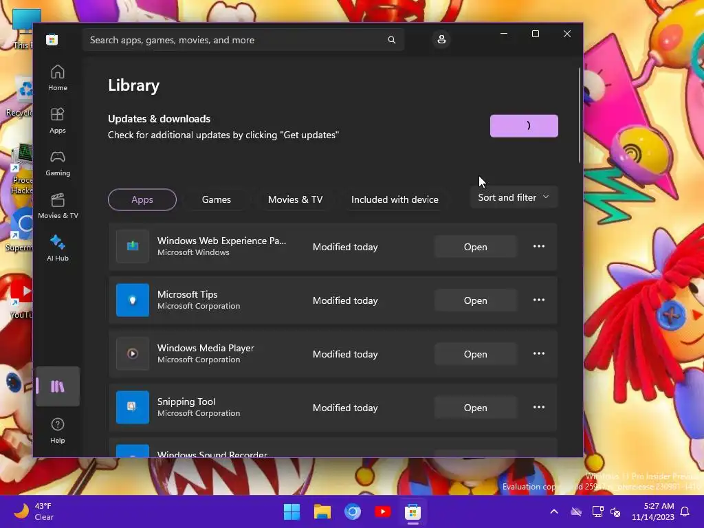Click the Snipping Tool app title
Viewport: 704px width, 528px height.
pos(186,401)
